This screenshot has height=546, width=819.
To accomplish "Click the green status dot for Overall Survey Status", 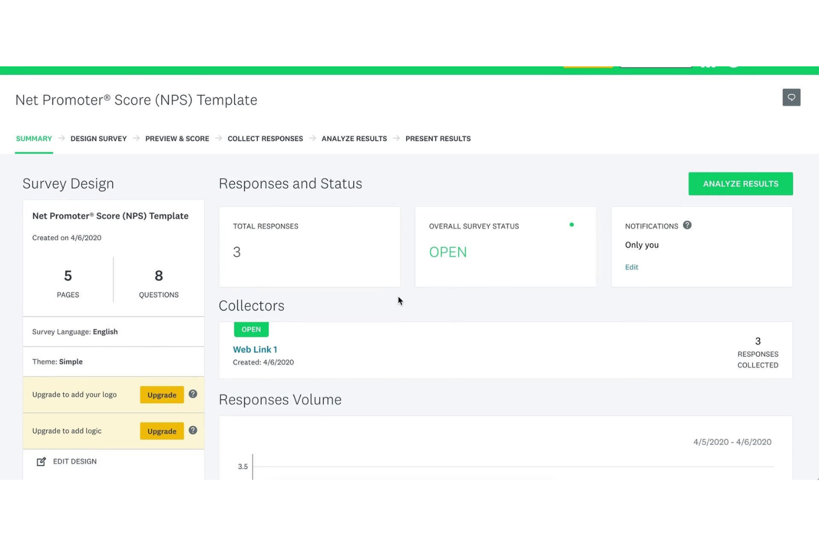I will point(572,225).
